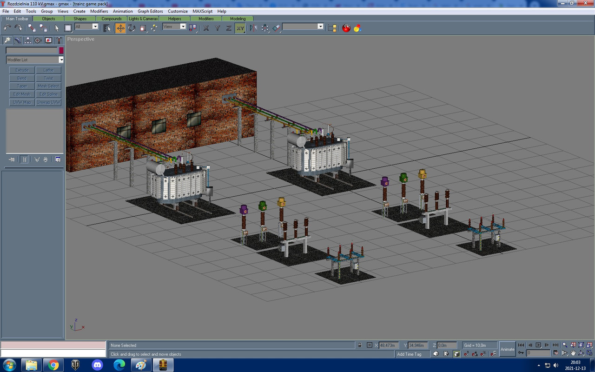Open the Motion command panel
This screenshot has width=595, height=372.
[38, 40]
